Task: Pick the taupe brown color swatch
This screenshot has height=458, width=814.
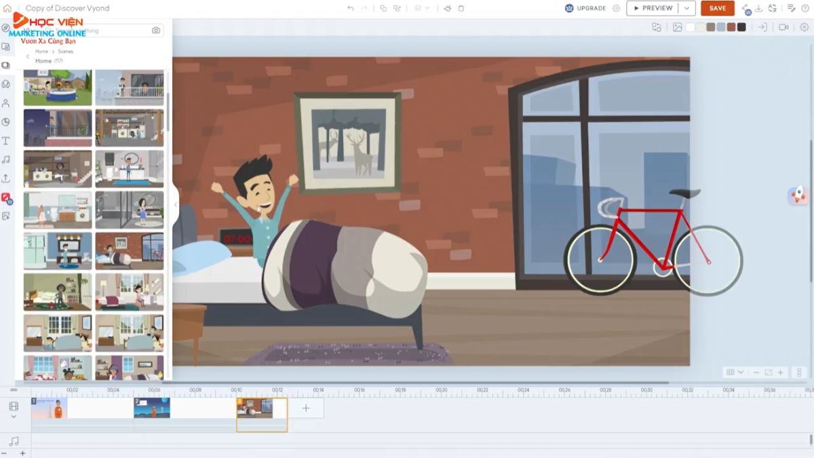Action: pos(711,27)
